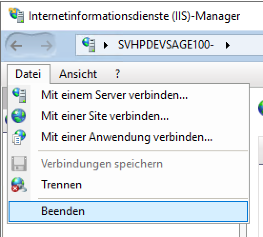Viewport: 263px width, 237px height.
Task: Expand the arrow after SVHPDEVSAGE100-
Action: 228,45
